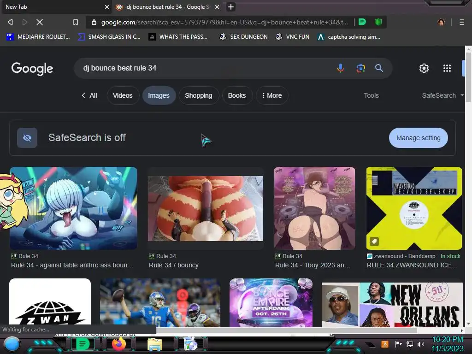Open the SMASH GLASS IN C... bookmark

click(x=109, y=37)
